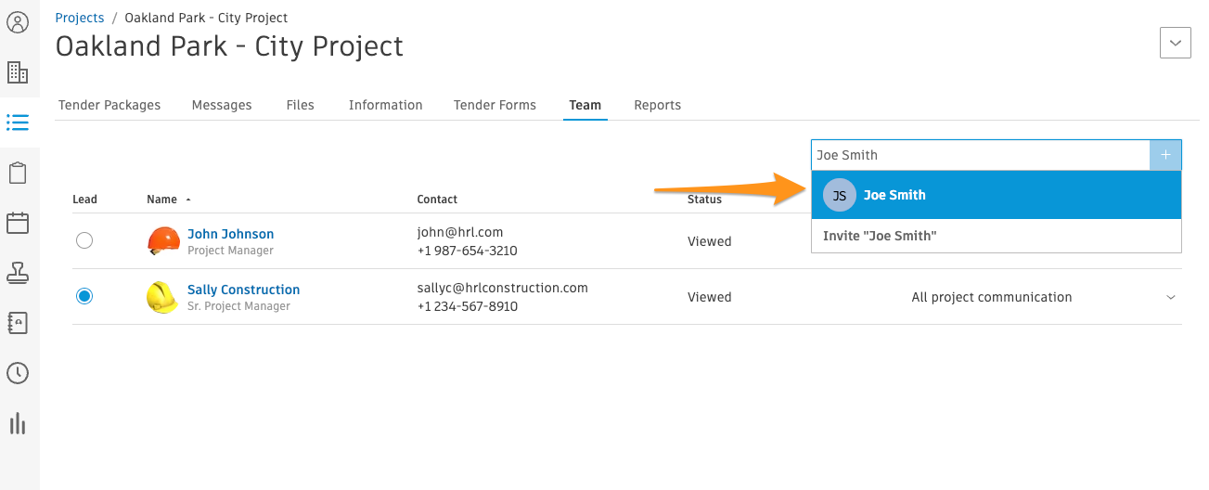Click the Joe Smith search input field
This screenshot has width=1209, height=490.
(981, 155)
